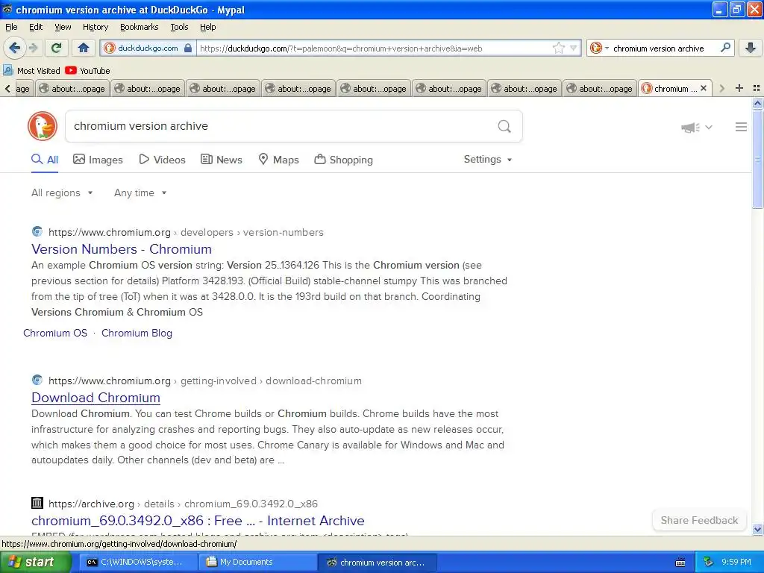This screenshot has width=764, height=573.
Task: Switch to My Documents taskbar window
Action: (257, 563)
